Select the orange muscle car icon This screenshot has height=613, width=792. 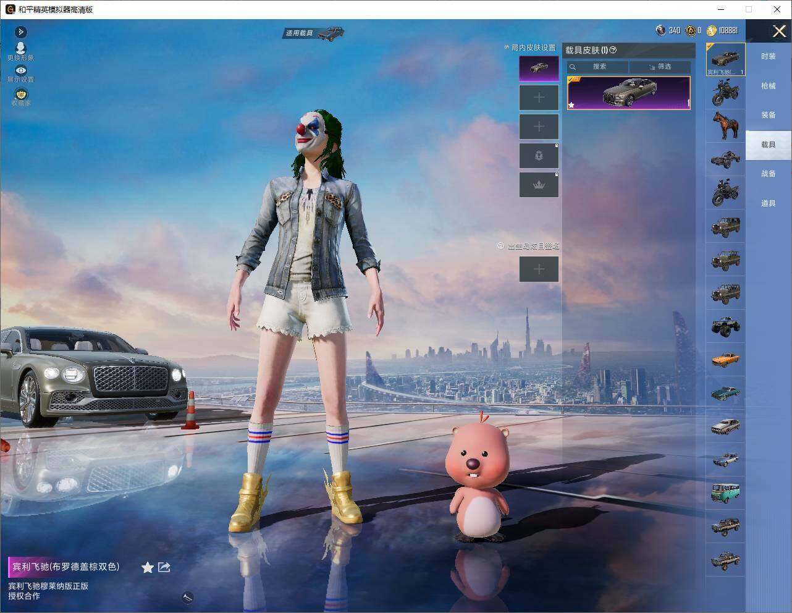pos(726,359)
